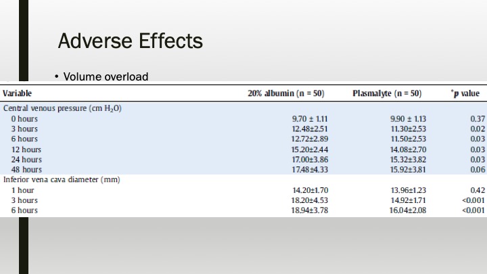Select the "p value" column header
The image size is (487, 274).
pyautogui.click(x=467, y=93)
